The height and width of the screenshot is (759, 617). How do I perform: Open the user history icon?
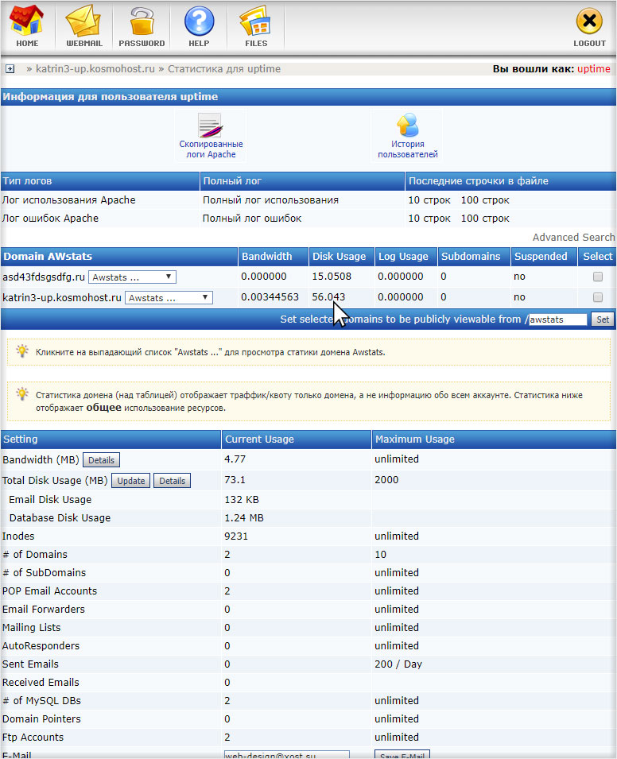point(407,136)
